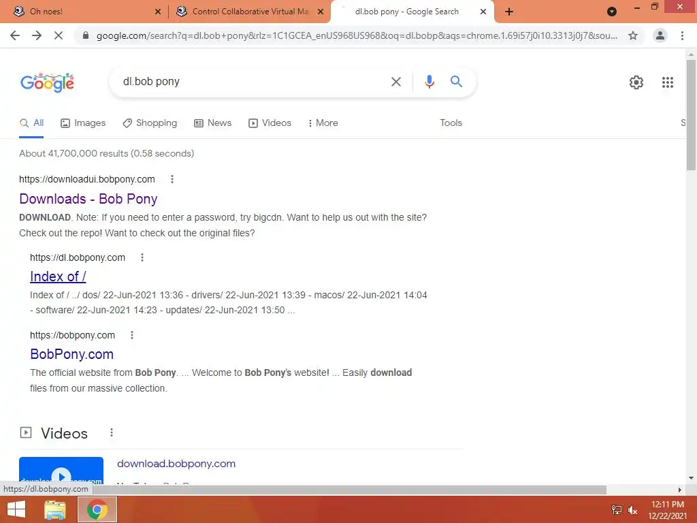Close Control Collaborative Virtual Machine tab

[321, 12]
